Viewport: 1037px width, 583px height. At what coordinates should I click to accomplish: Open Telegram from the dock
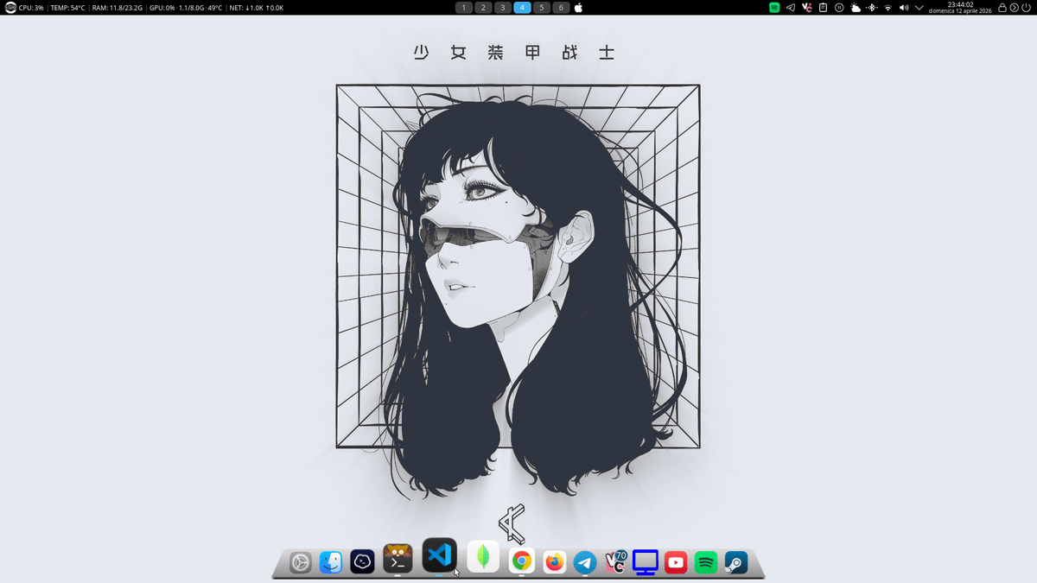pos(585,563)
